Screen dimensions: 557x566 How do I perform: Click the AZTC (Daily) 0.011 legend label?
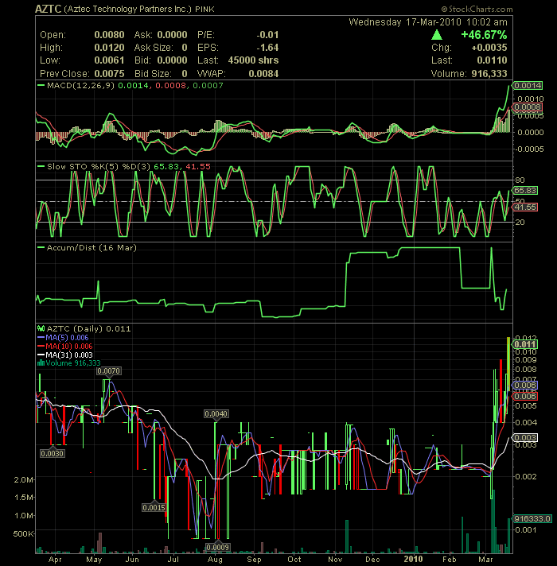[x=89, y=328]
